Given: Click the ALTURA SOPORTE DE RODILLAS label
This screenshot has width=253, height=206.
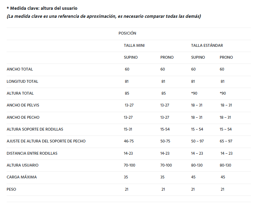Looking at the screenshot, I should [x=35, y=129].
